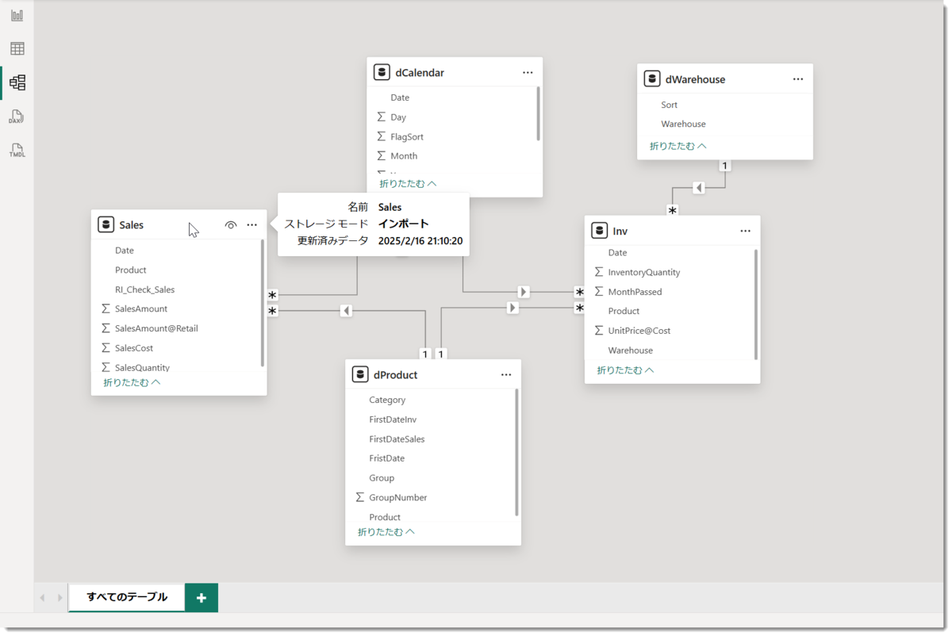Click filter direction arrow on dWarehouse-Inv relationship
The height and width of the screenshot is (636, 952).
click(x=698, y=188)
